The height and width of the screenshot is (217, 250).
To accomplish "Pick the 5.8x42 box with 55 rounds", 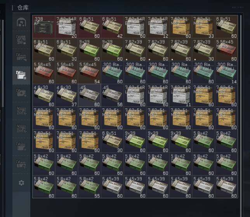I will pyautogui.click(x=89, y=187).
